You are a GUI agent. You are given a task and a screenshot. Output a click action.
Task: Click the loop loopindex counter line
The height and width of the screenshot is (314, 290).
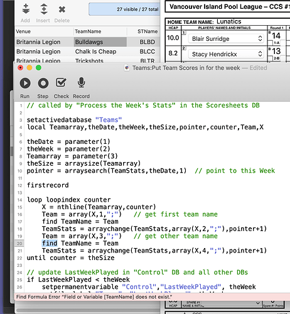pyautogui.click(x=69, y=200)
